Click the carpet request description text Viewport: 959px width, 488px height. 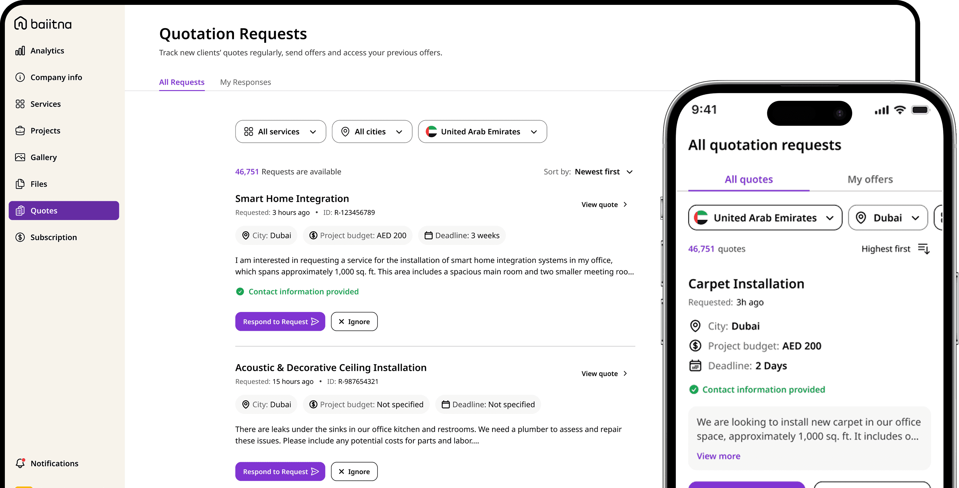point(808,429)
